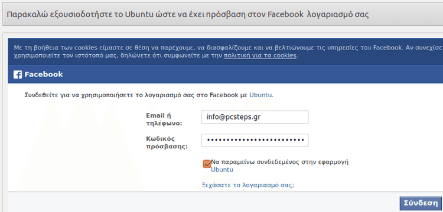Click the Κωδικός πρόσβασης label

(167, 143)
